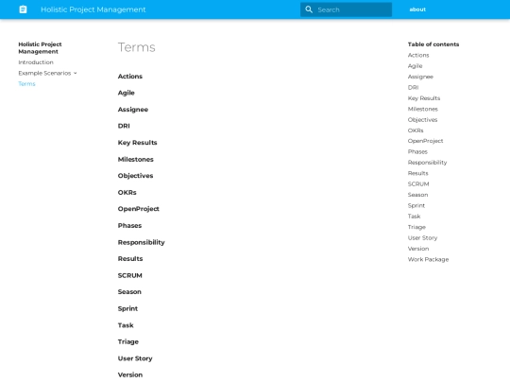
Task: Select Terms in the left sidebar
Action: tap(26, 84)
